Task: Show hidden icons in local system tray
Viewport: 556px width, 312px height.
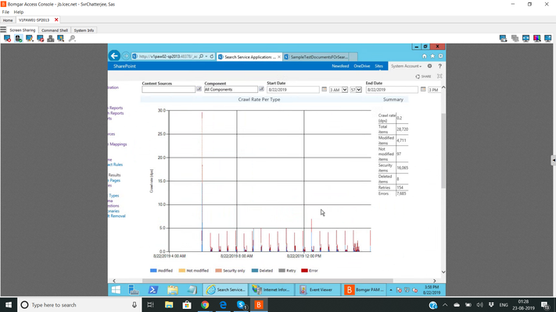Action: coord(445,305)
